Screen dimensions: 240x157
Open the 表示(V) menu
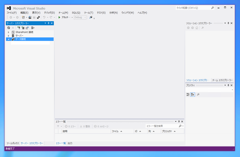point(36,13)
